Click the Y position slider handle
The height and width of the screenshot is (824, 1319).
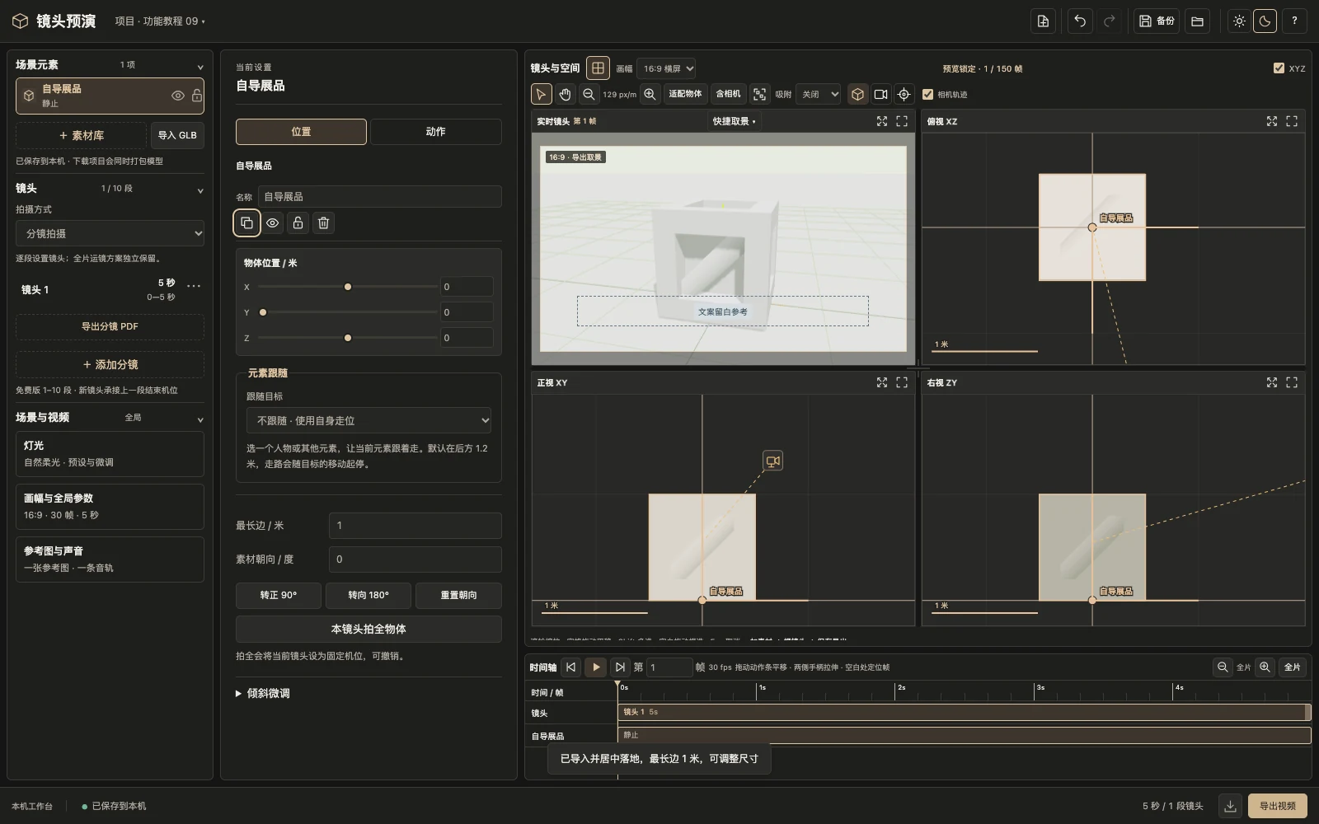pos(263,312)
